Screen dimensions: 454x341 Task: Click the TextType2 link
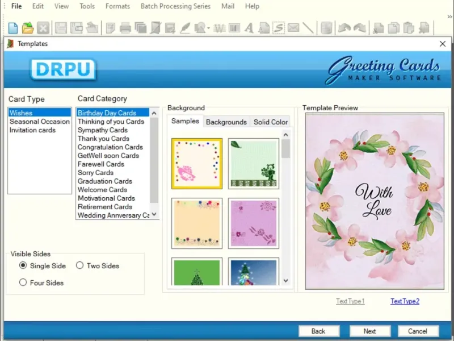pyautogui.click(x=405, y=301)
